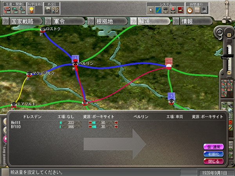Click the Bf110 transport amount slider bar

coord(103,127)
